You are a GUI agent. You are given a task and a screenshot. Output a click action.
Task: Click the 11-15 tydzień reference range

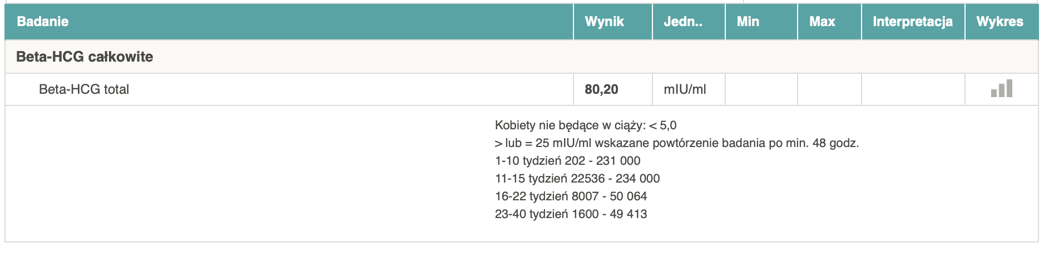(x=577, y=179)
